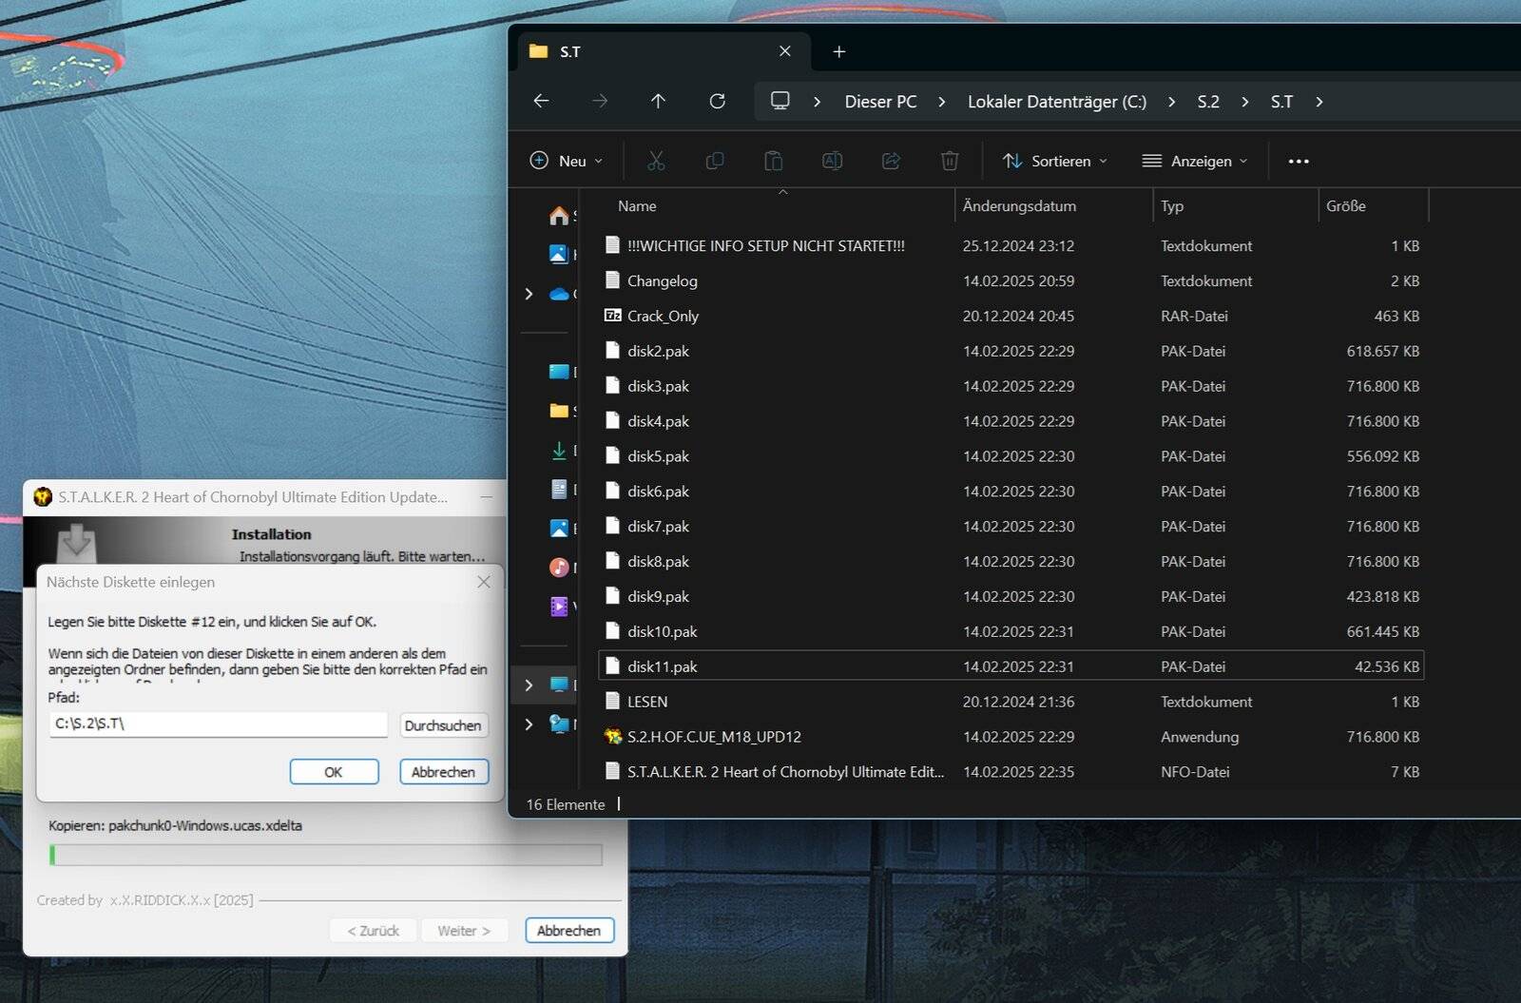Viewport: 1521px width, 1003px height.
Task: Click the Share icon in toolbar
Action: (891, 161)
